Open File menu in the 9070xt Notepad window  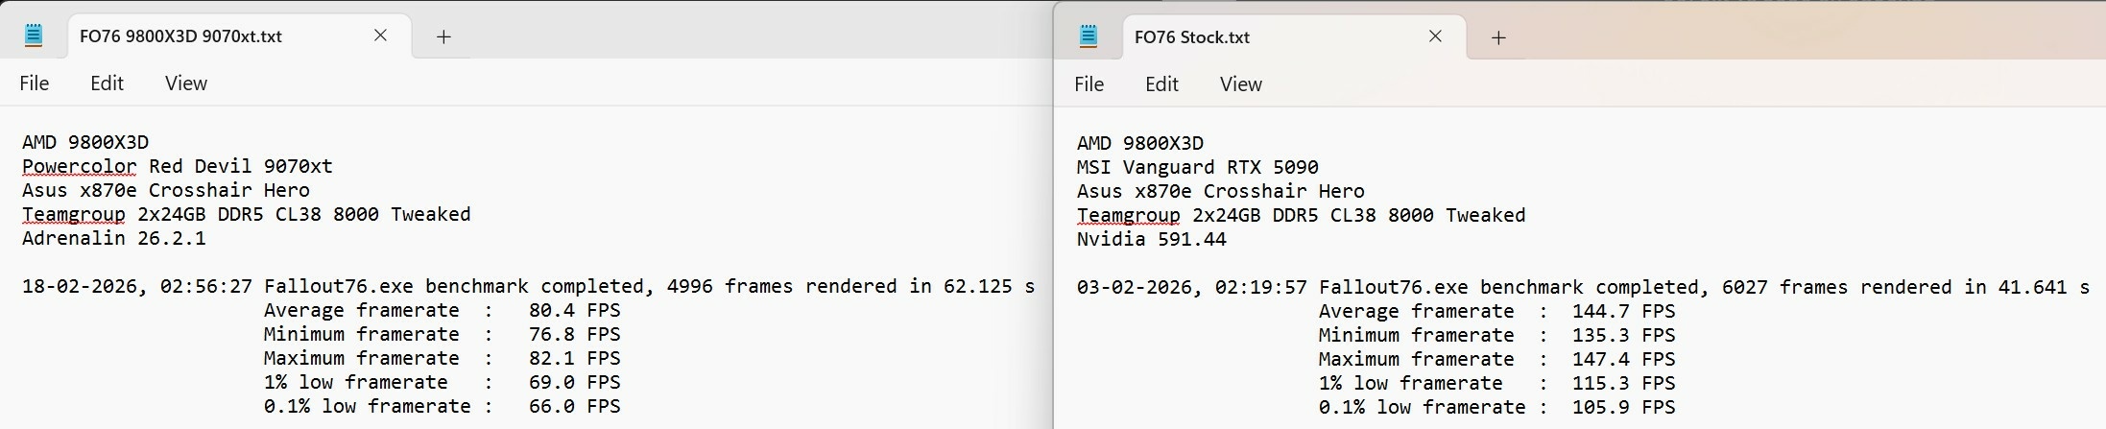(35, 83)
